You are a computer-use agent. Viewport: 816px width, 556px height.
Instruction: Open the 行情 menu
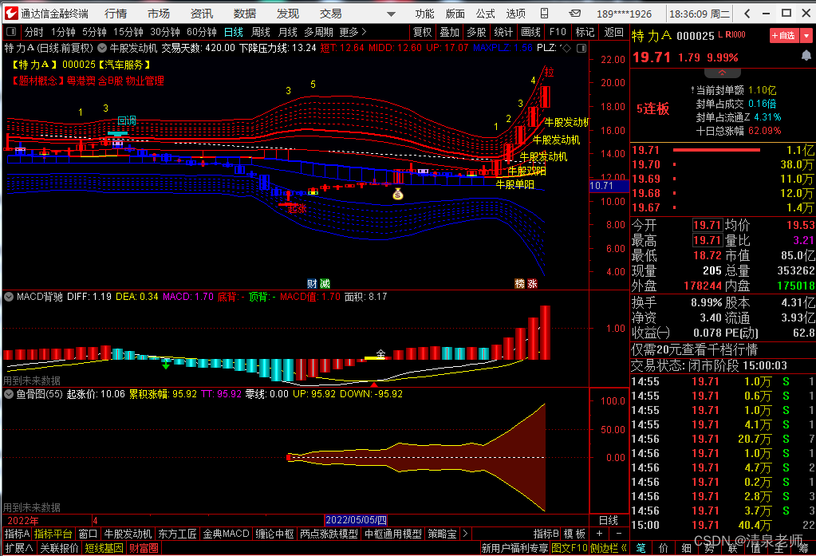(x=116, y=14)
